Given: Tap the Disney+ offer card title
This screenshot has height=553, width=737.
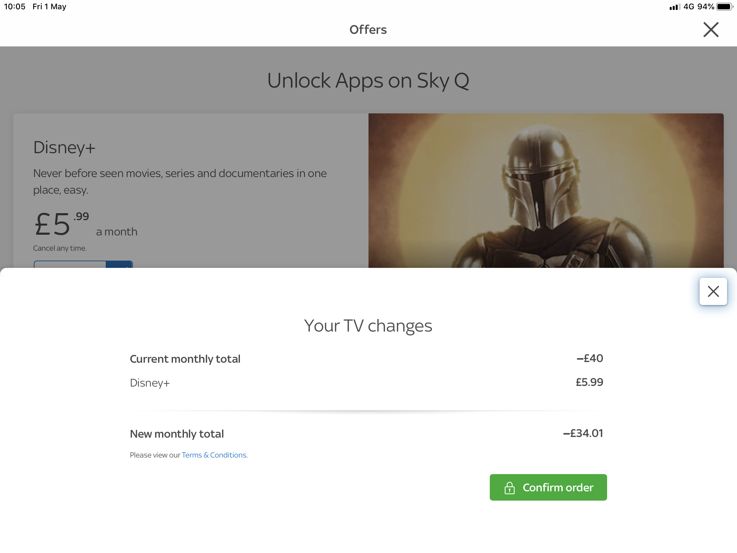Looking at the screenshot, I should (x=64, y=147).
